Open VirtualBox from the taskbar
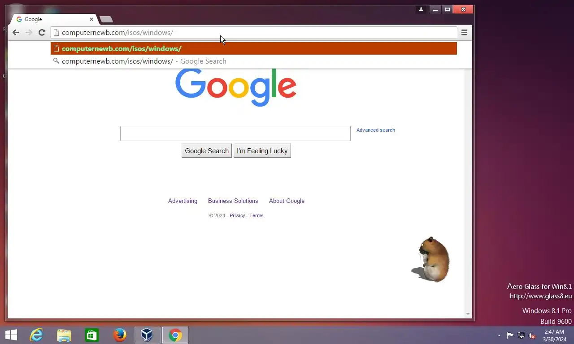Image resolution: width=574 pixels, height=344 pixels. pyautogui.click(x=147, y=335)
